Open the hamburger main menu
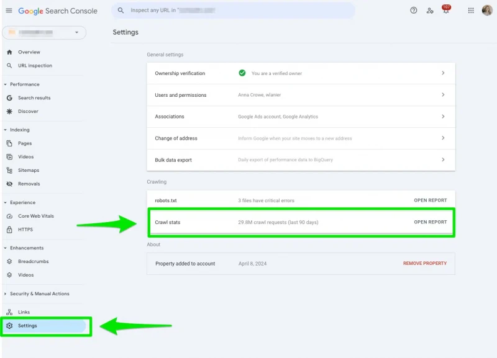The height and width of the screenshot is (358, 497). pyautogui.click(x=9, y=11)
